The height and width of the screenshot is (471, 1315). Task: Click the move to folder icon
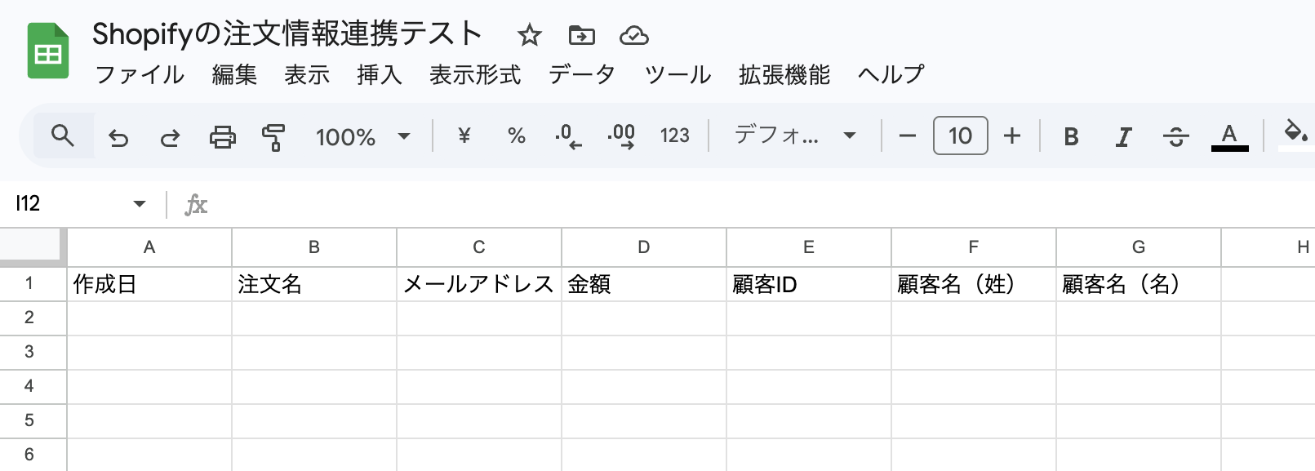[x=581, y=35]
